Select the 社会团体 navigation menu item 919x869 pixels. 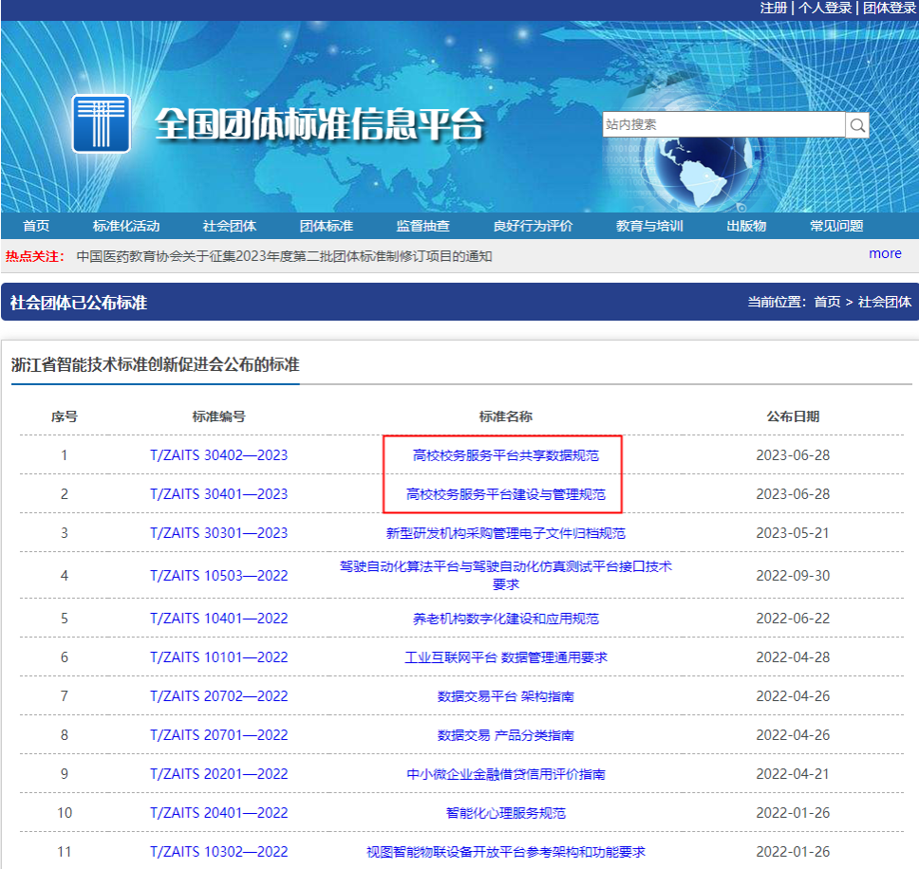click(x=229, y=226)
